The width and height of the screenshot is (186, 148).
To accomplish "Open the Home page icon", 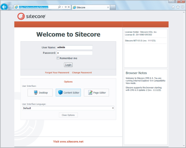I will point(173,7).
